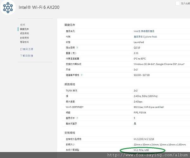Click the '2.4Ghz, 5Ghz (160Mhz)' band value

(146, 96)
